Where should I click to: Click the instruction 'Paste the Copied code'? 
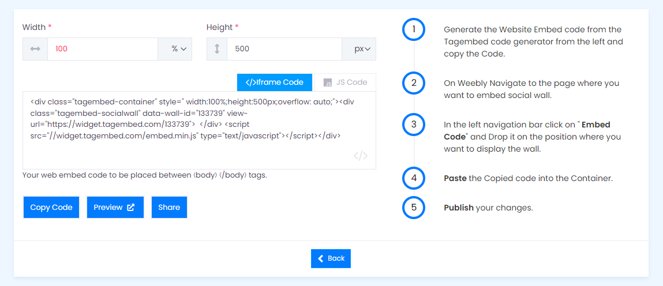point(528,178)
